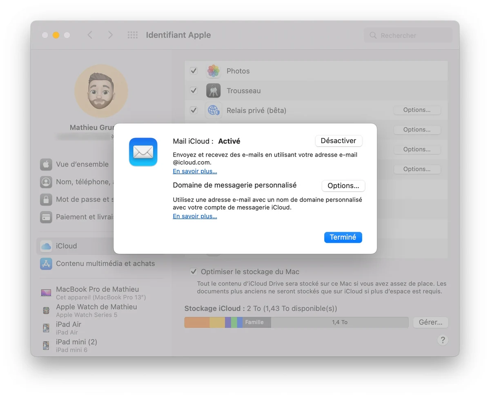
Task: Click the App Store icon for Contenu multimédia
Action: click(x=46, y=264)
